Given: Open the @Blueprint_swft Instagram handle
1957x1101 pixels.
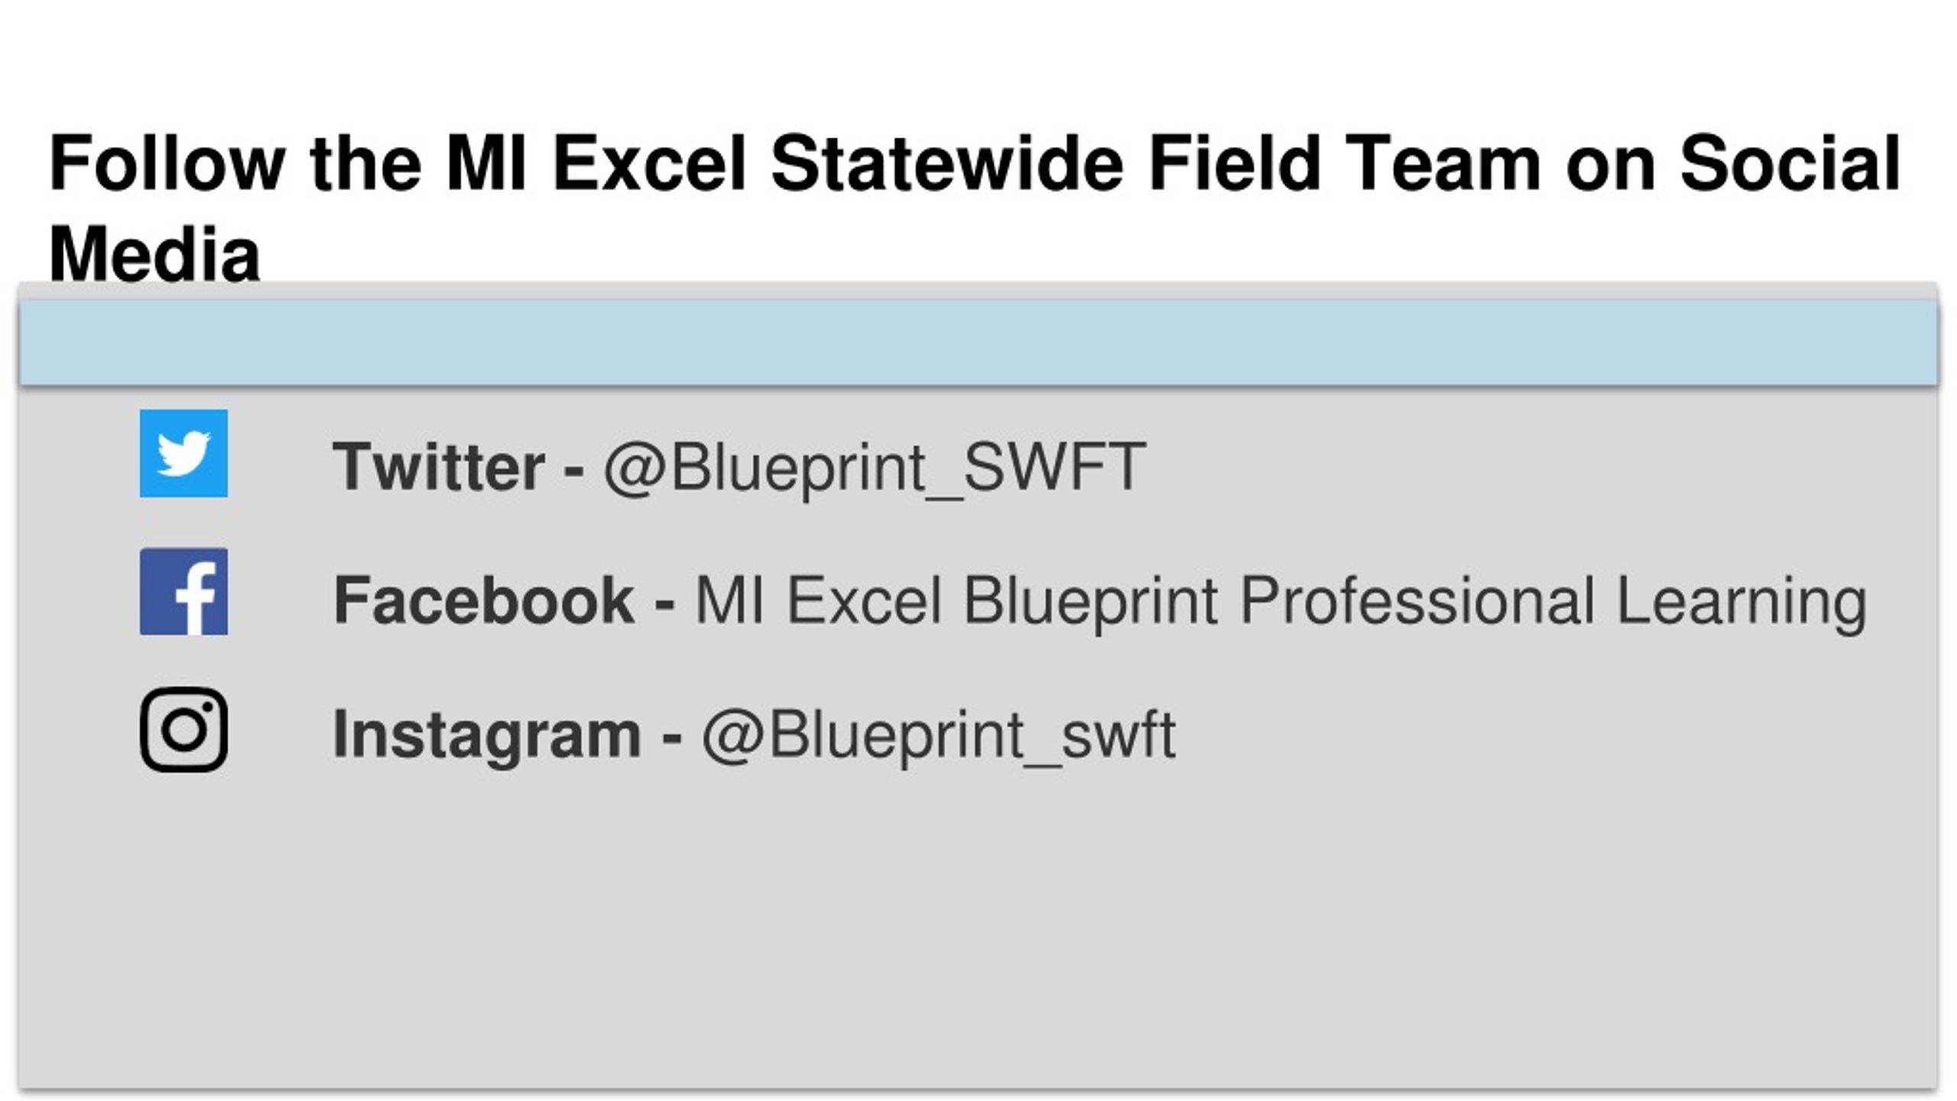Looking at the screenshot, I should coord(938,736).
